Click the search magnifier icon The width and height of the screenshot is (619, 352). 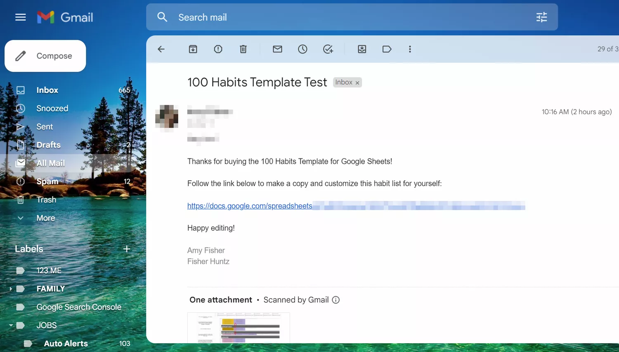(x=162, y=17)
